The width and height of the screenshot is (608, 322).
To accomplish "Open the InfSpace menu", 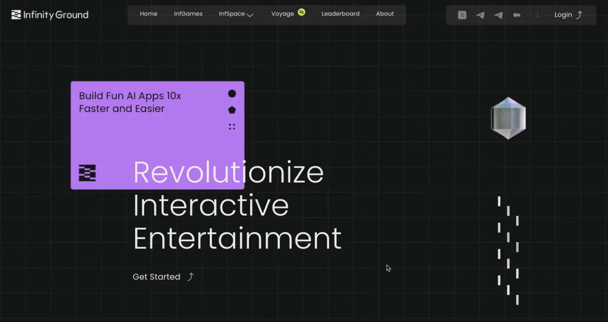I will click(x=232, y=14).
